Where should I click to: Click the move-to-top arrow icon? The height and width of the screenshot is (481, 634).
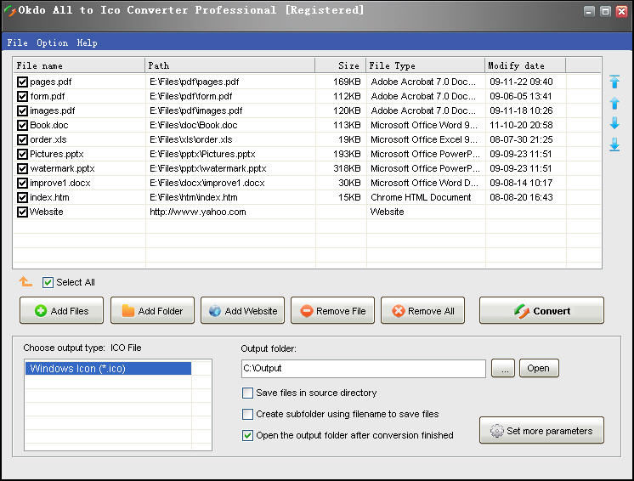614,82
